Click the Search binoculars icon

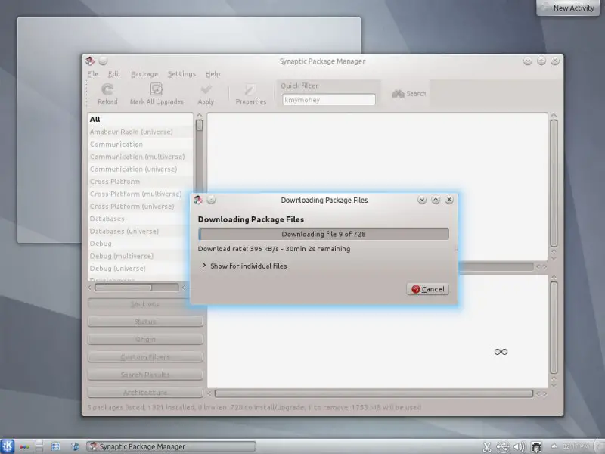[x=398, y=94]
